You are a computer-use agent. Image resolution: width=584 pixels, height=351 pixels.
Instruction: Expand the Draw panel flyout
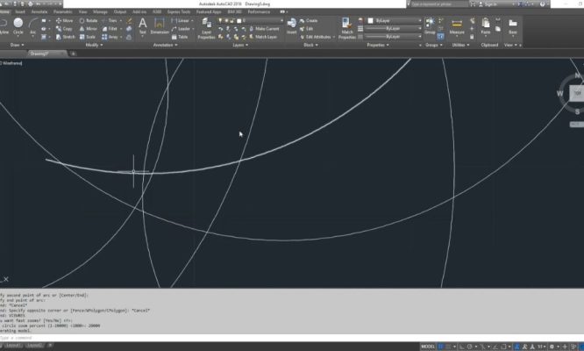19,45
